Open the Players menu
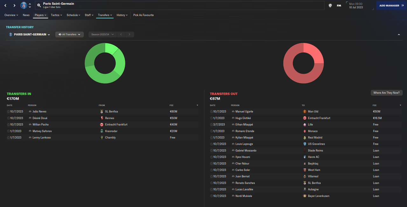This screenshot has width=407, height=207. coord(40,15)
